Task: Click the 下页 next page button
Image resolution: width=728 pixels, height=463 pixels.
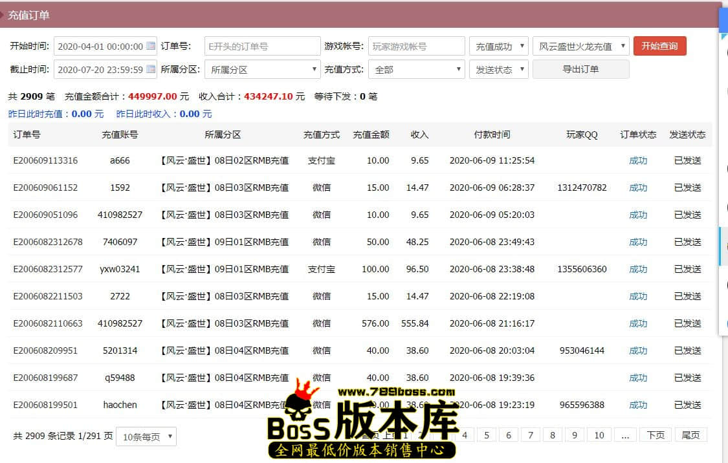Action: (655, 435)
